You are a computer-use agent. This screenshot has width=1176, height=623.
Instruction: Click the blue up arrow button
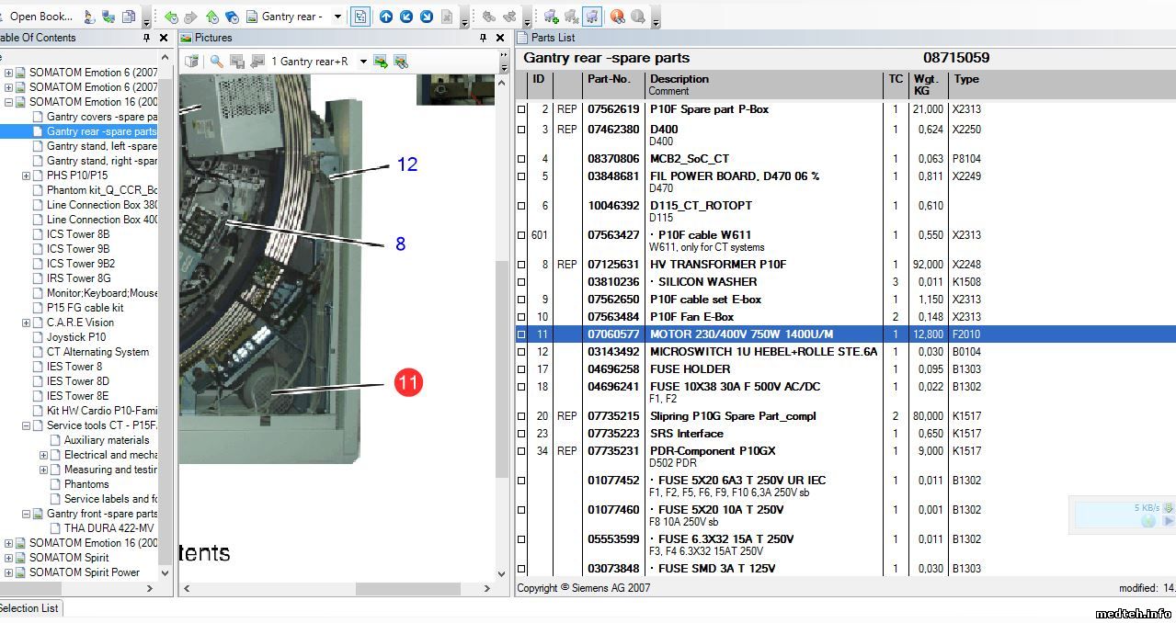coord(386,17)
